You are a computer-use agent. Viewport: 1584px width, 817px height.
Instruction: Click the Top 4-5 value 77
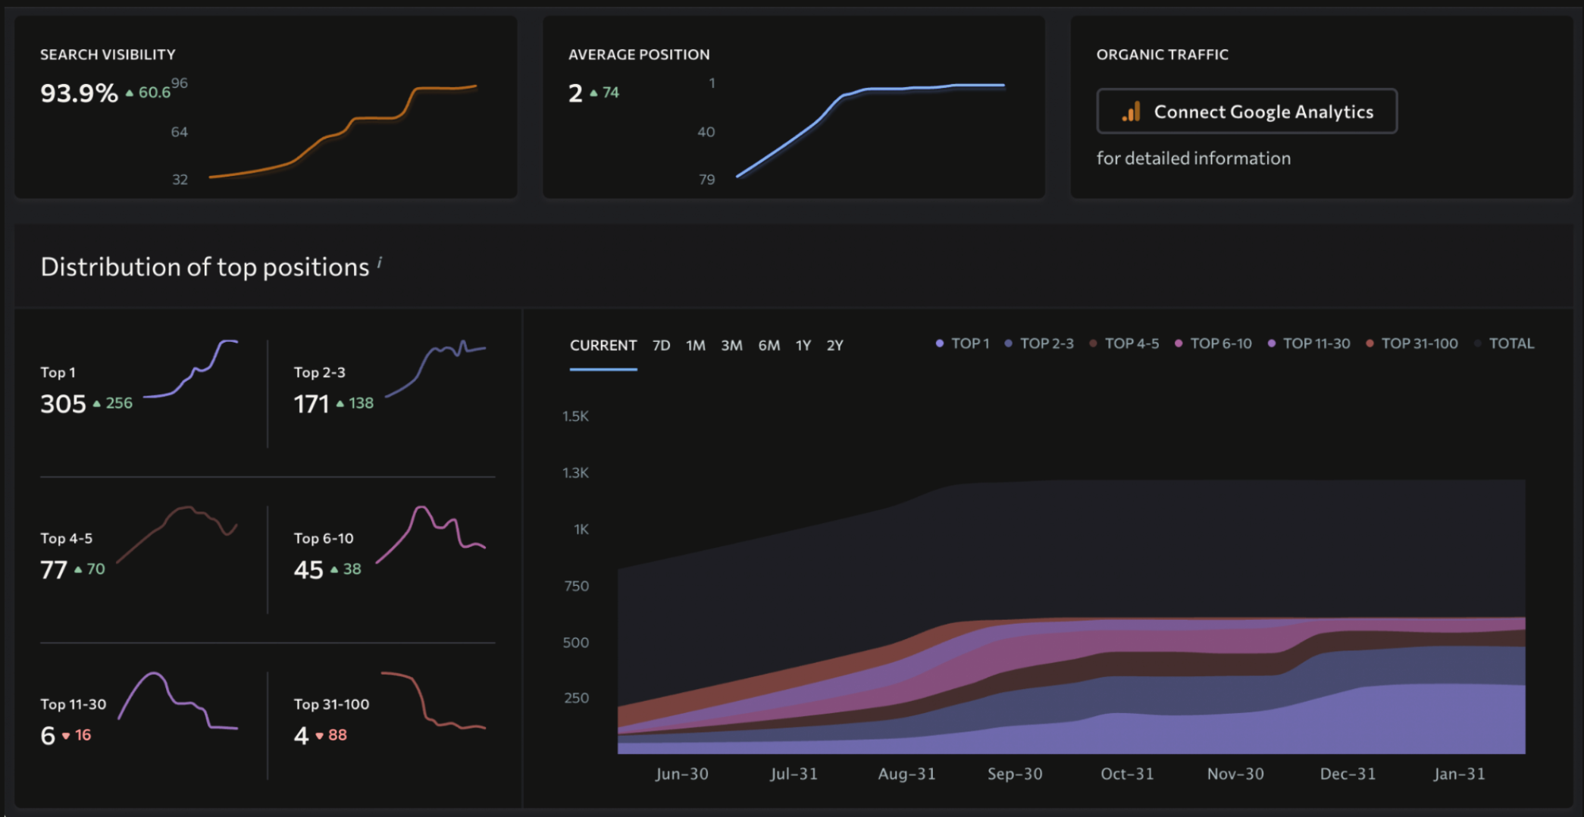[54, 570]
